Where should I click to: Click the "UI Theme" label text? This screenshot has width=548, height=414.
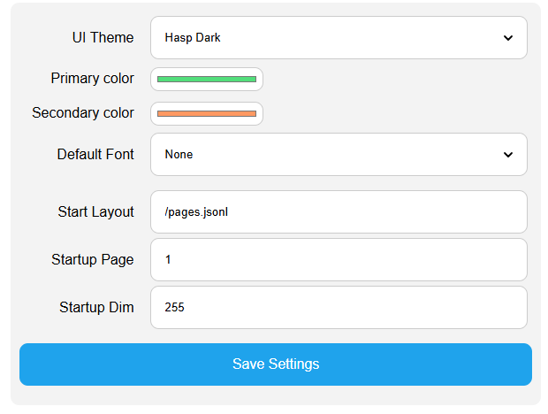pyautogui.click(x=103, y=38)
